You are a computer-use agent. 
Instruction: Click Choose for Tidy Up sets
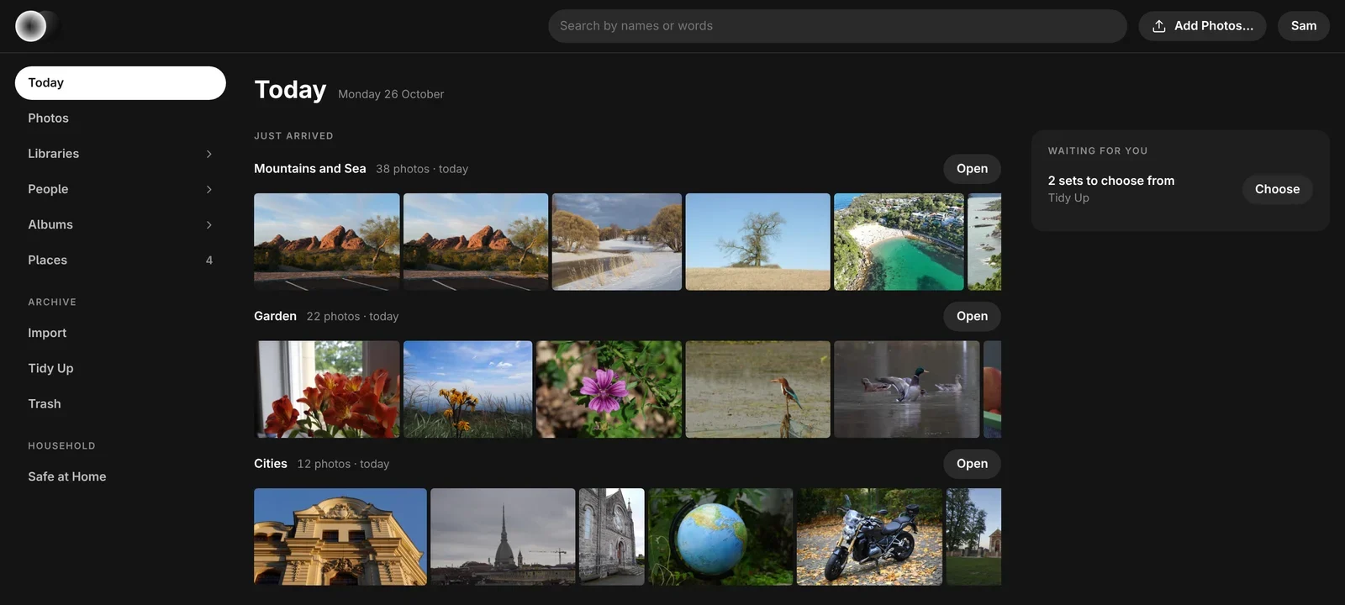pyautogui.click(x=1277, y=189)
